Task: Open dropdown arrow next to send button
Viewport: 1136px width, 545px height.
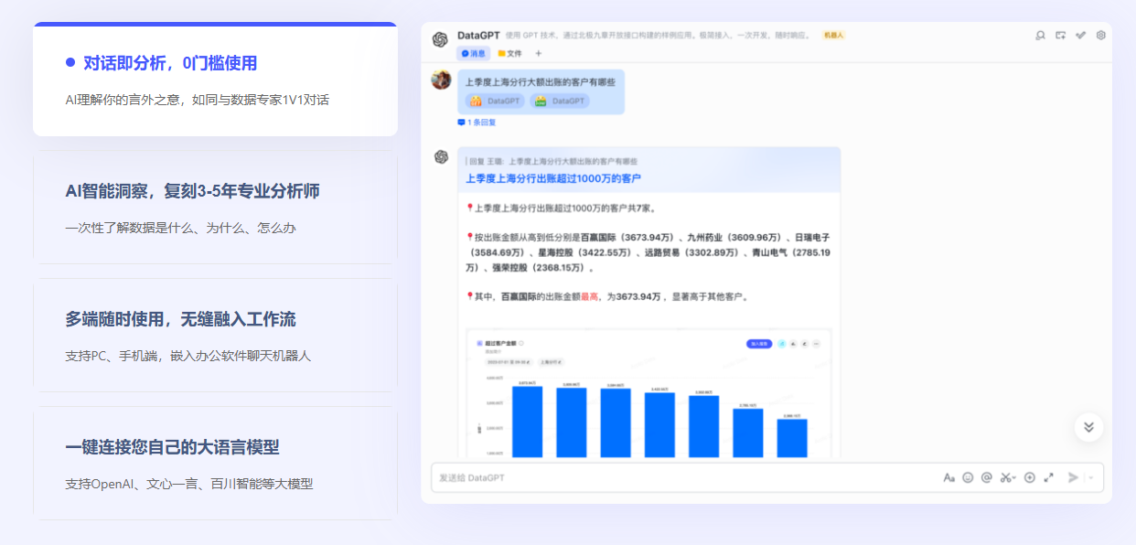Action: (x=1091, y=477)
